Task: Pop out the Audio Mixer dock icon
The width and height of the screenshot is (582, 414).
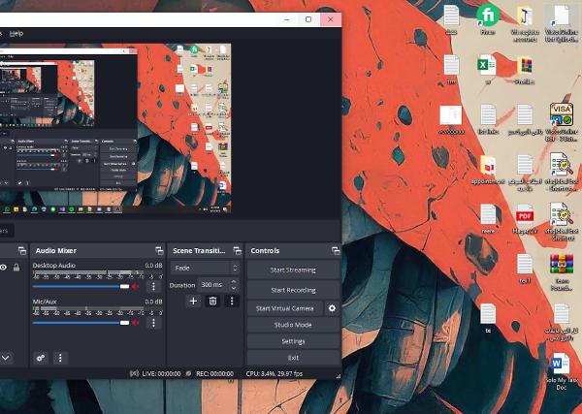Action: point(159,251)
